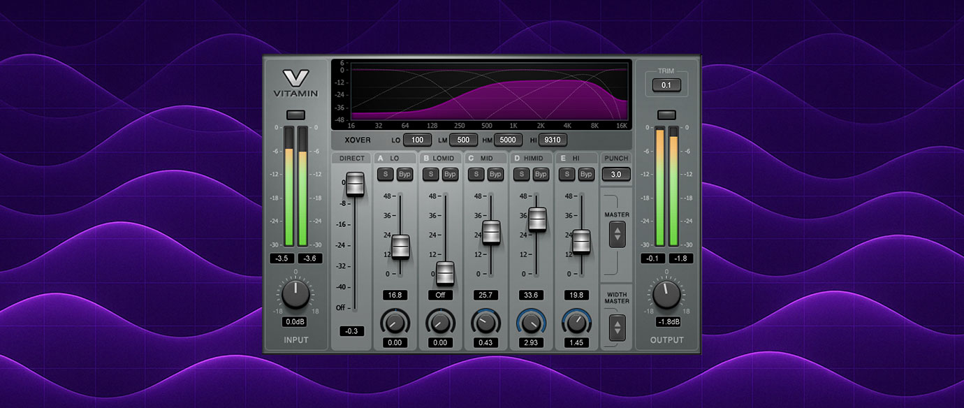The image size is (964, 408).
Task: Click the MID band width knob
Action: coord(485,323)
